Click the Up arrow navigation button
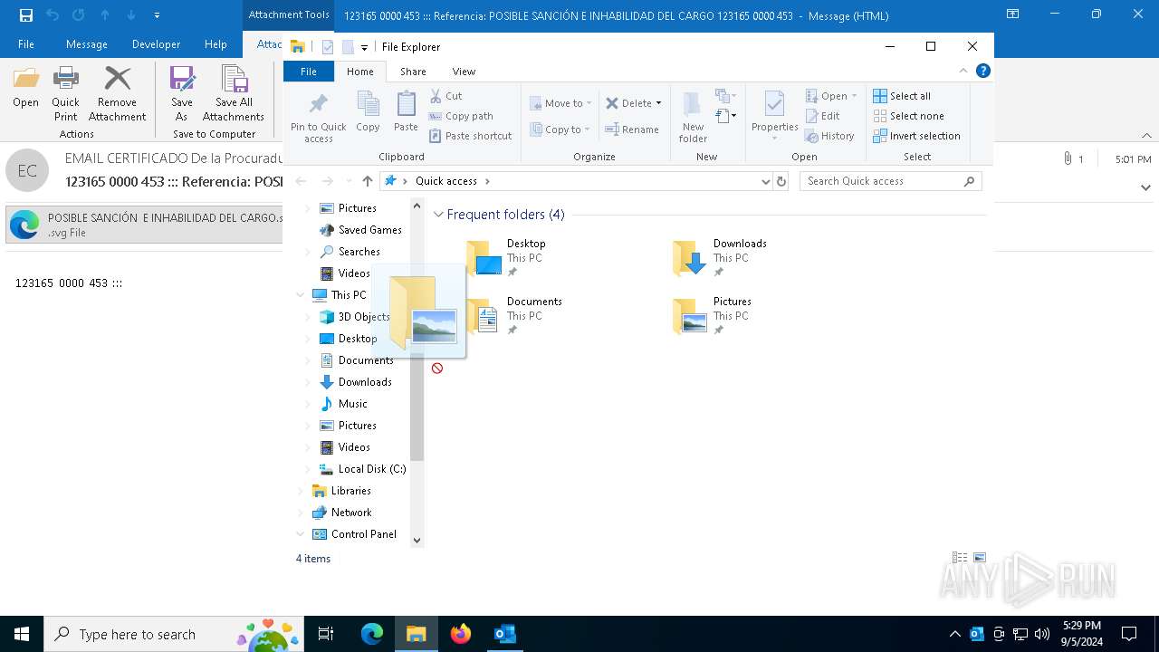Image resolution: width=1159 pixels, height=652 pixels. pos(367,181)
